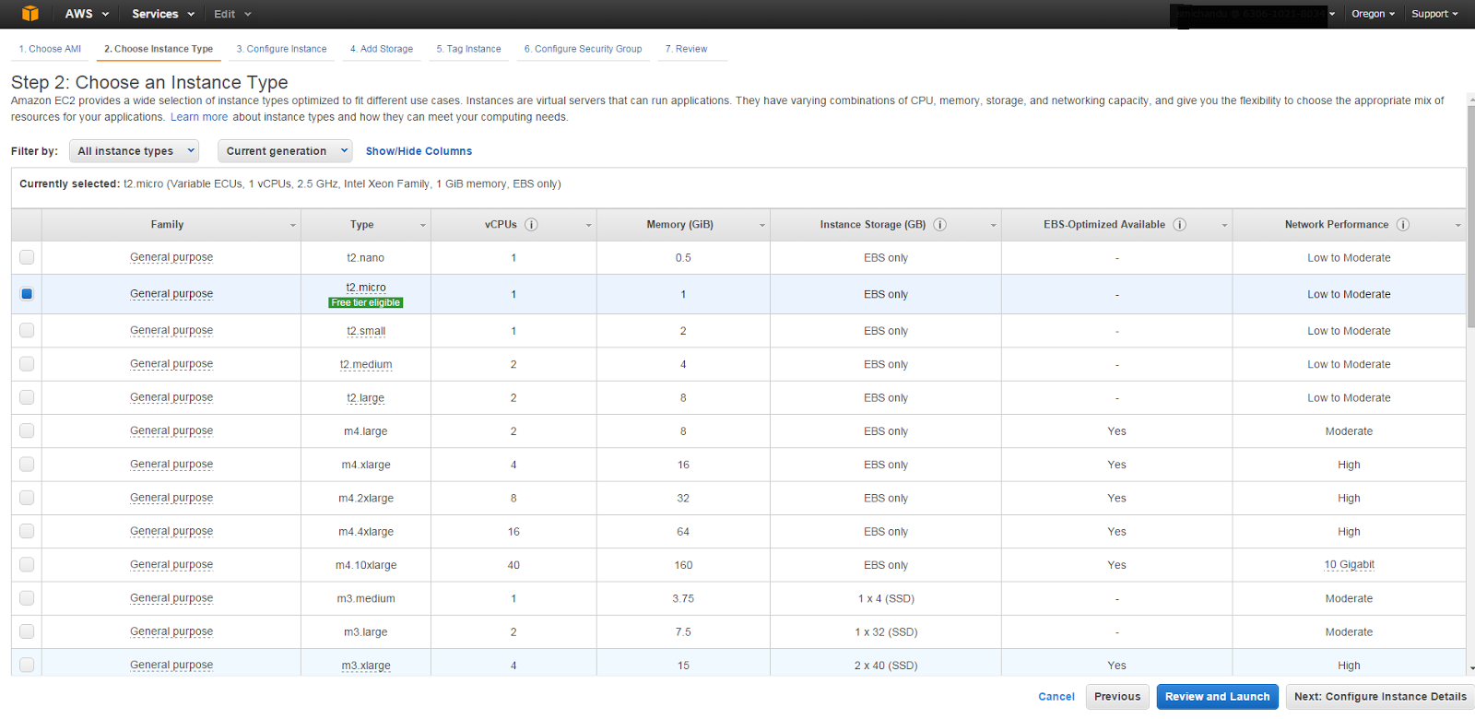Select the m4.4xlarge row checkbox
The width and height of the screenshot is (1475, 719).
click(27, 531)
